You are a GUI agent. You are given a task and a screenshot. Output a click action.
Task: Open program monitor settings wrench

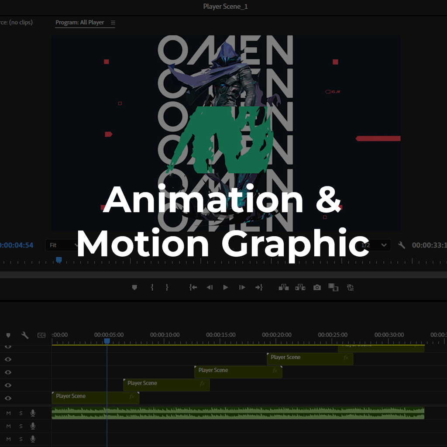pos(402,245)
